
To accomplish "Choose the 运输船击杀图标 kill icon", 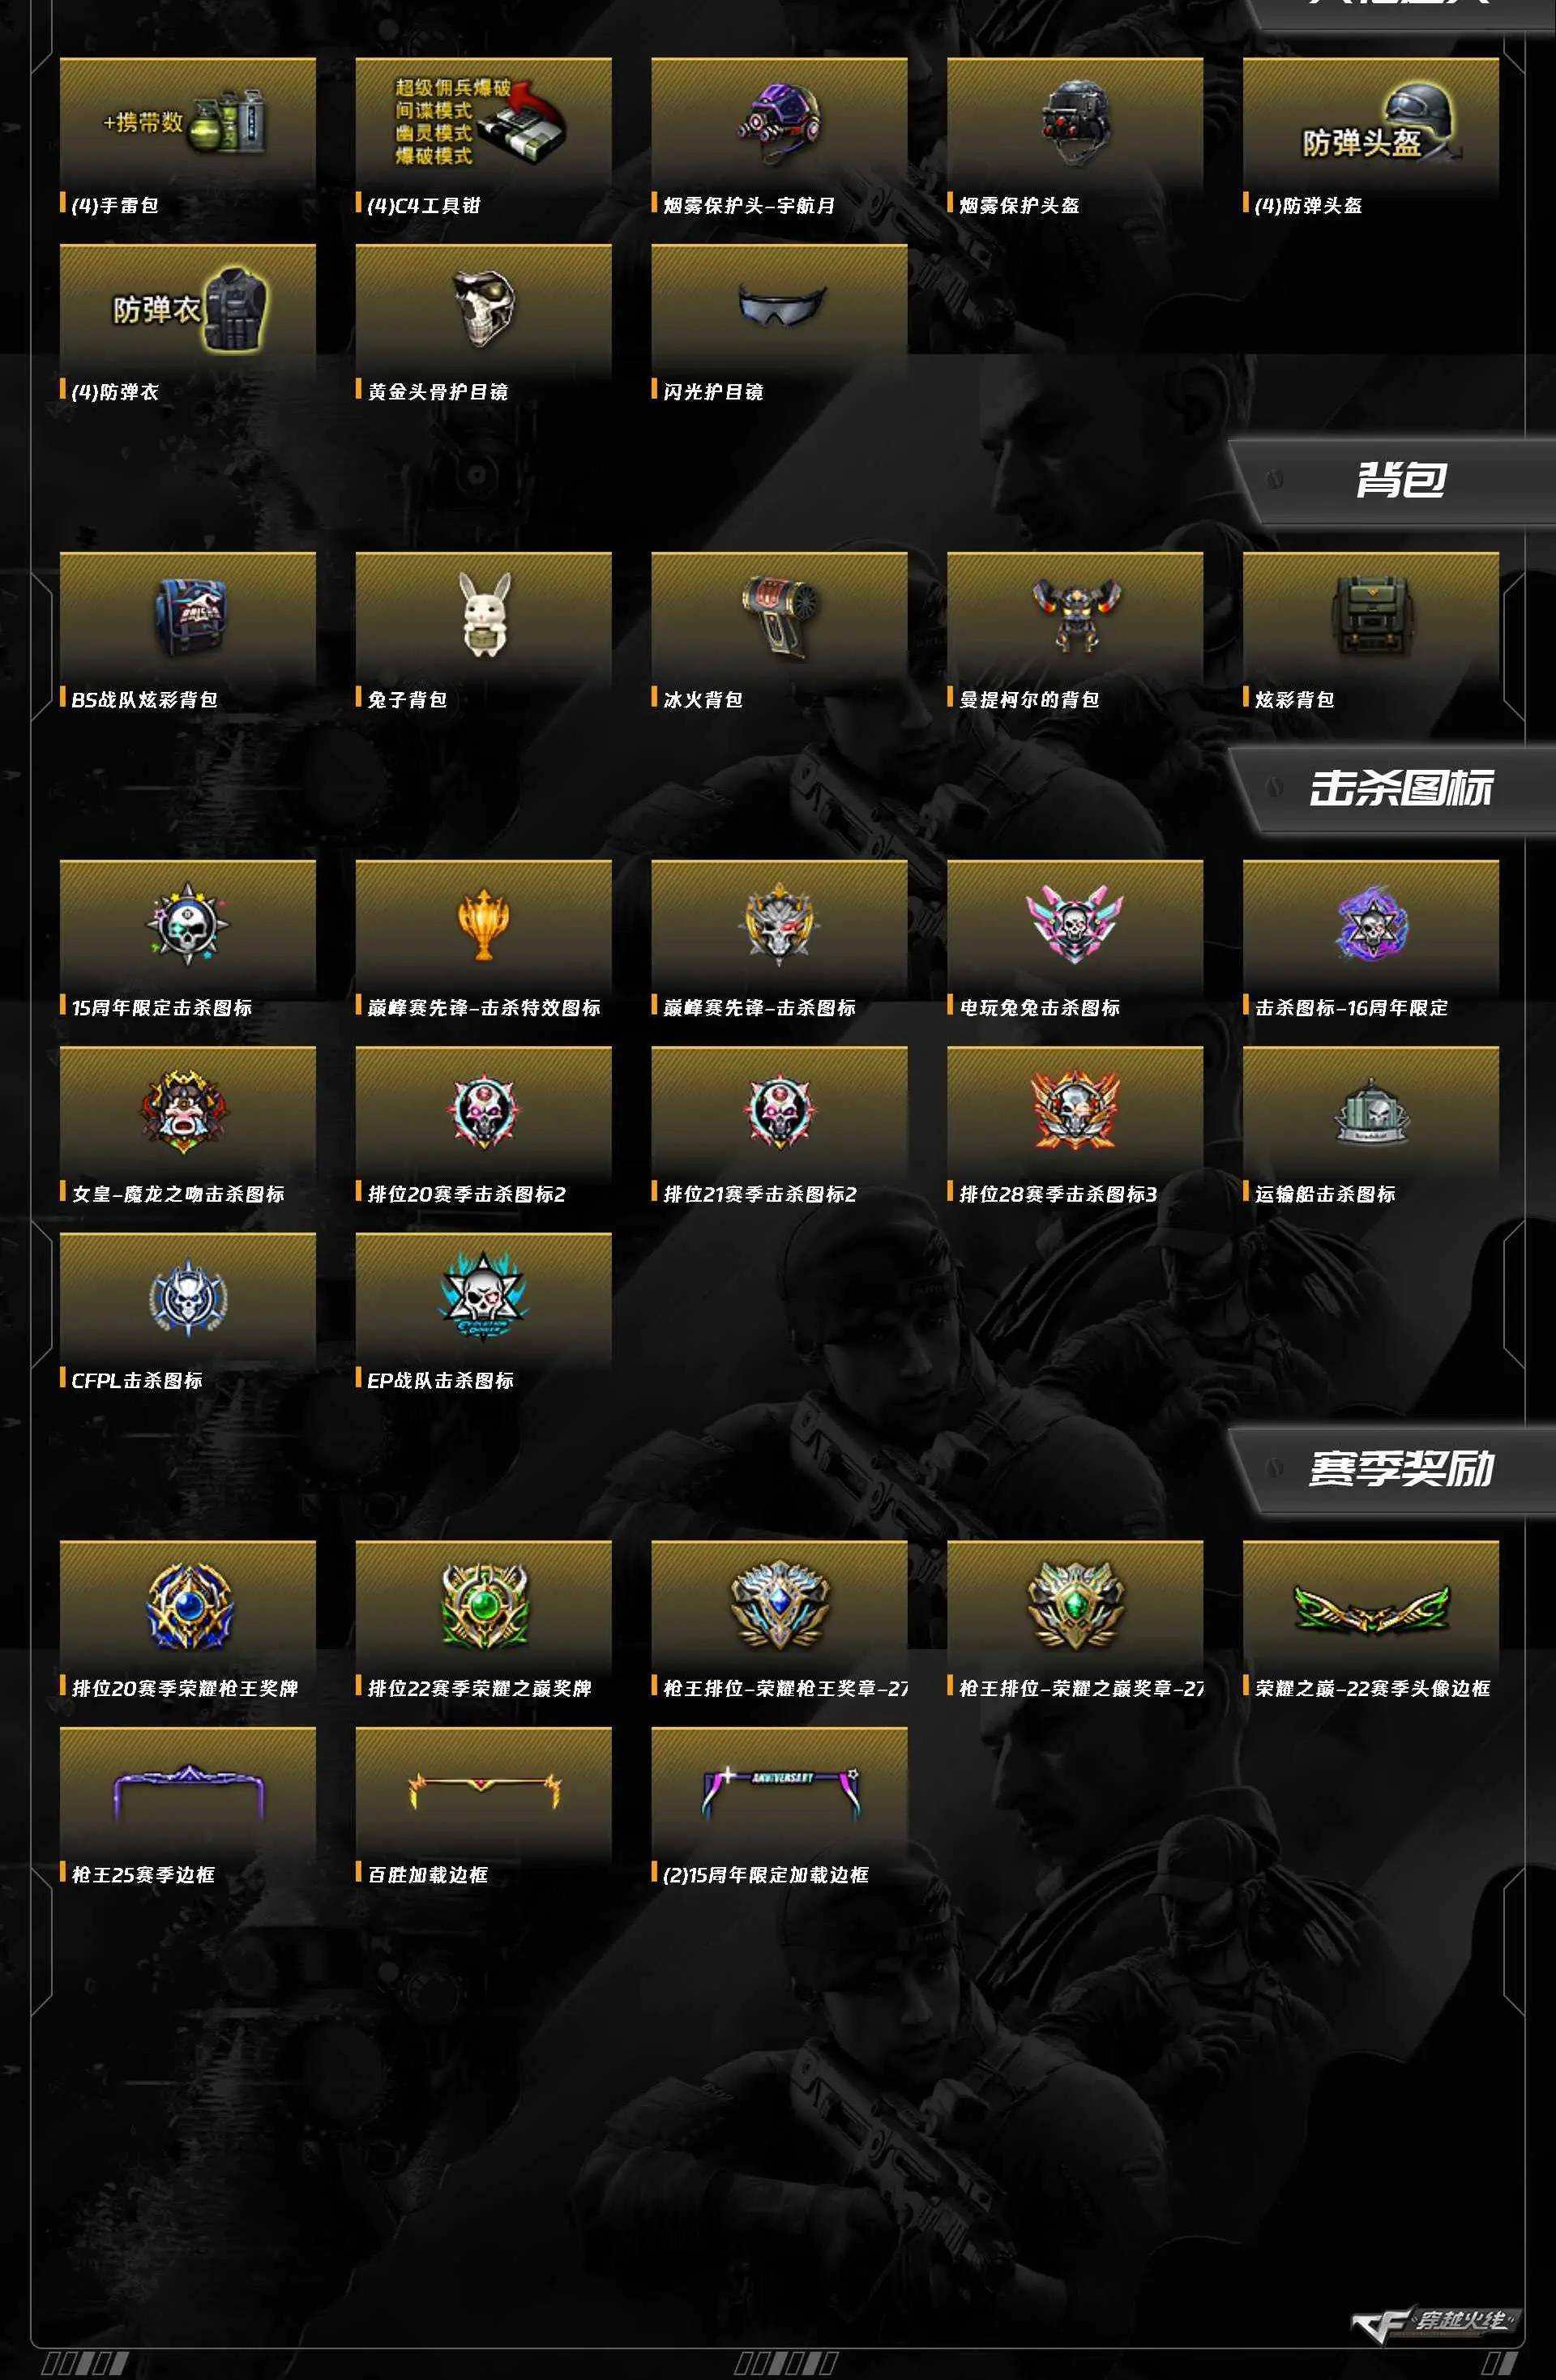I will click(1371, 1112).
